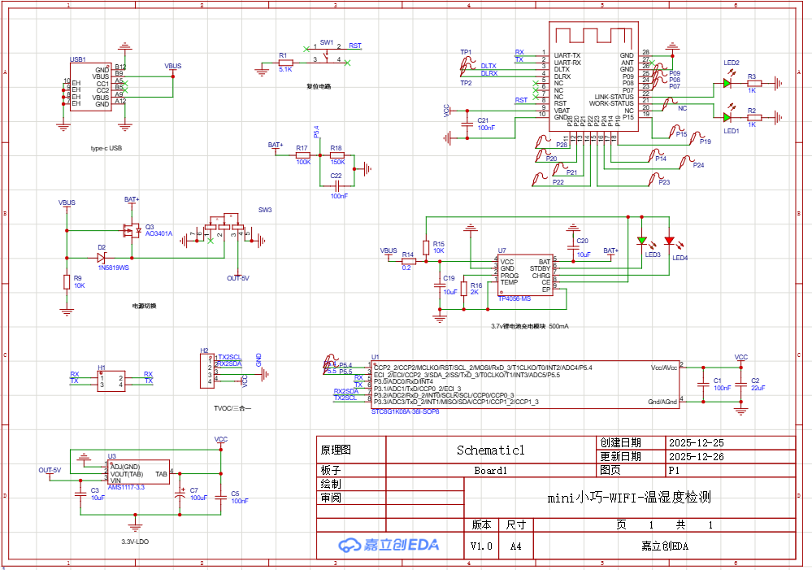Viewport: 812px width, 570px height.
Task: Click the version 'V1.0' cell
Action: (481, 546)
